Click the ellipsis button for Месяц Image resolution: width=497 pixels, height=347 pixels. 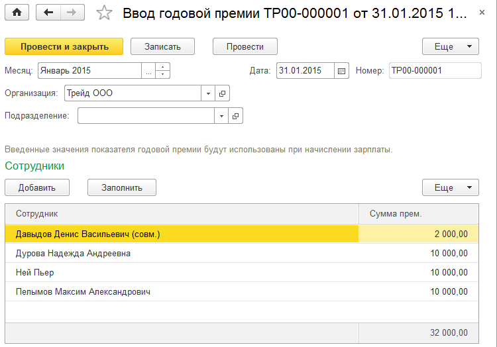pyautogui.click(x=148, y=70)
